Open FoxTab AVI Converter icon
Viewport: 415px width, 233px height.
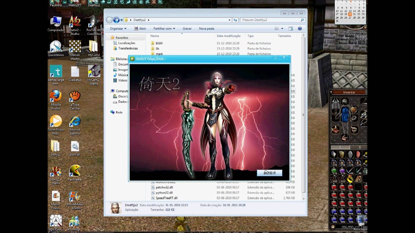pyautogui.click(x=94, y=25)
